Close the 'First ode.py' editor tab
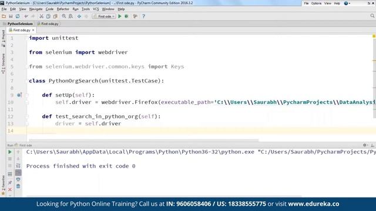This screenshot has width=376, height=211. pyautogui.click(x=33, y=30)
